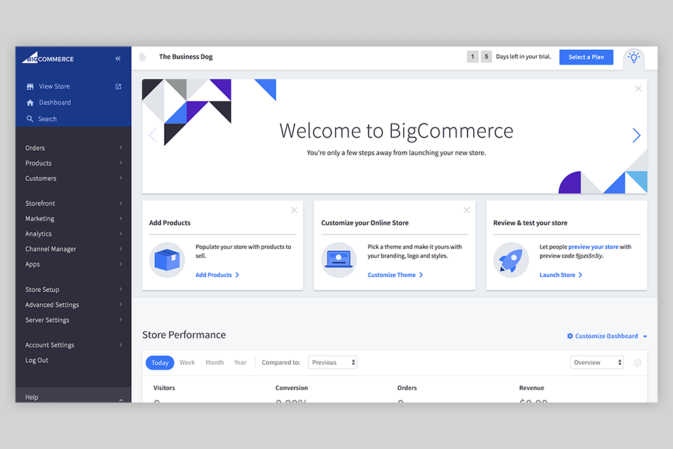Viewport: 673px width, 449px height.
Task: Collapse the sidebar with double-chevron icon
Action: 118,58
